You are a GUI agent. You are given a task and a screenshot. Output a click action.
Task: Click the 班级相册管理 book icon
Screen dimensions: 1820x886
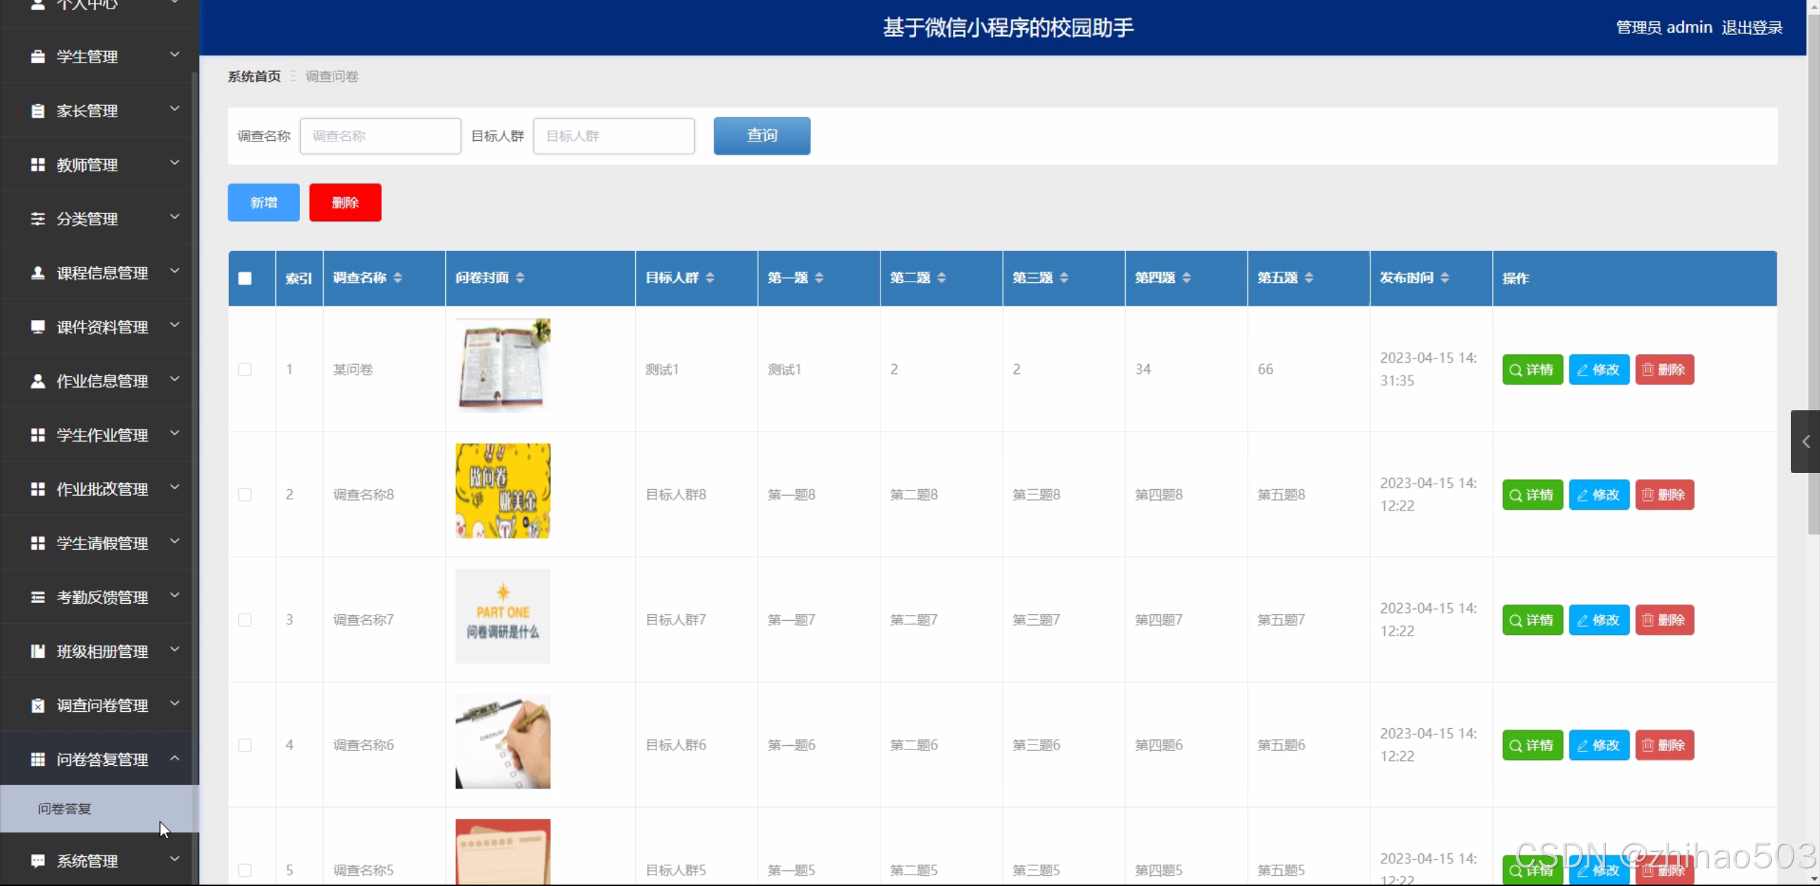pos(38,651)
